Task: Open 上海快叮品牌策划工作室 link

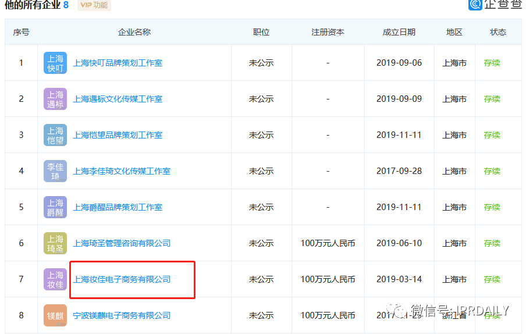Action: pos(118,63)
